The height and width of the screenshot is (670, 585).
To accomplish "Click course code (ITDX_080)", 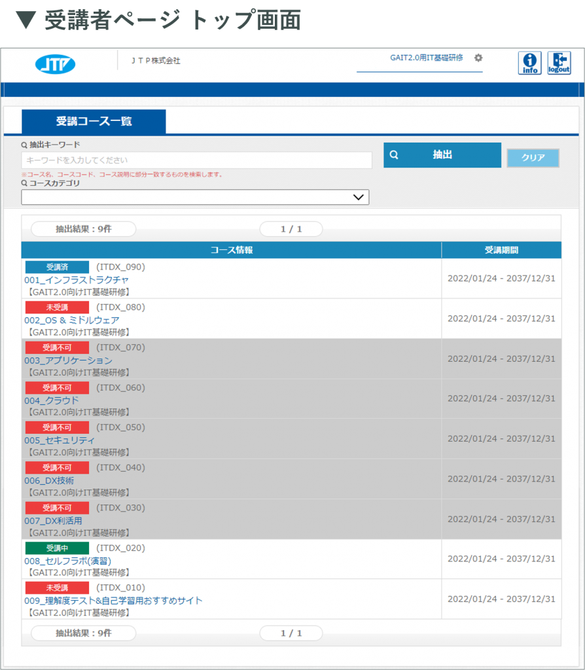I will click(x=120, y=308).
